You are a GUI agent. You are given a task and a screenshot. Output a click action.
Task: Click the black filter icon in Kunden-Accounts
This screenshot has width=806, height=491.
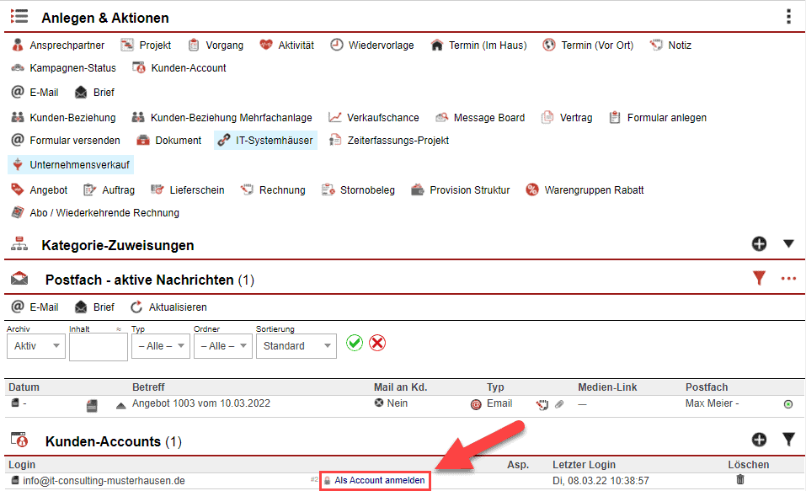(788, 440)
